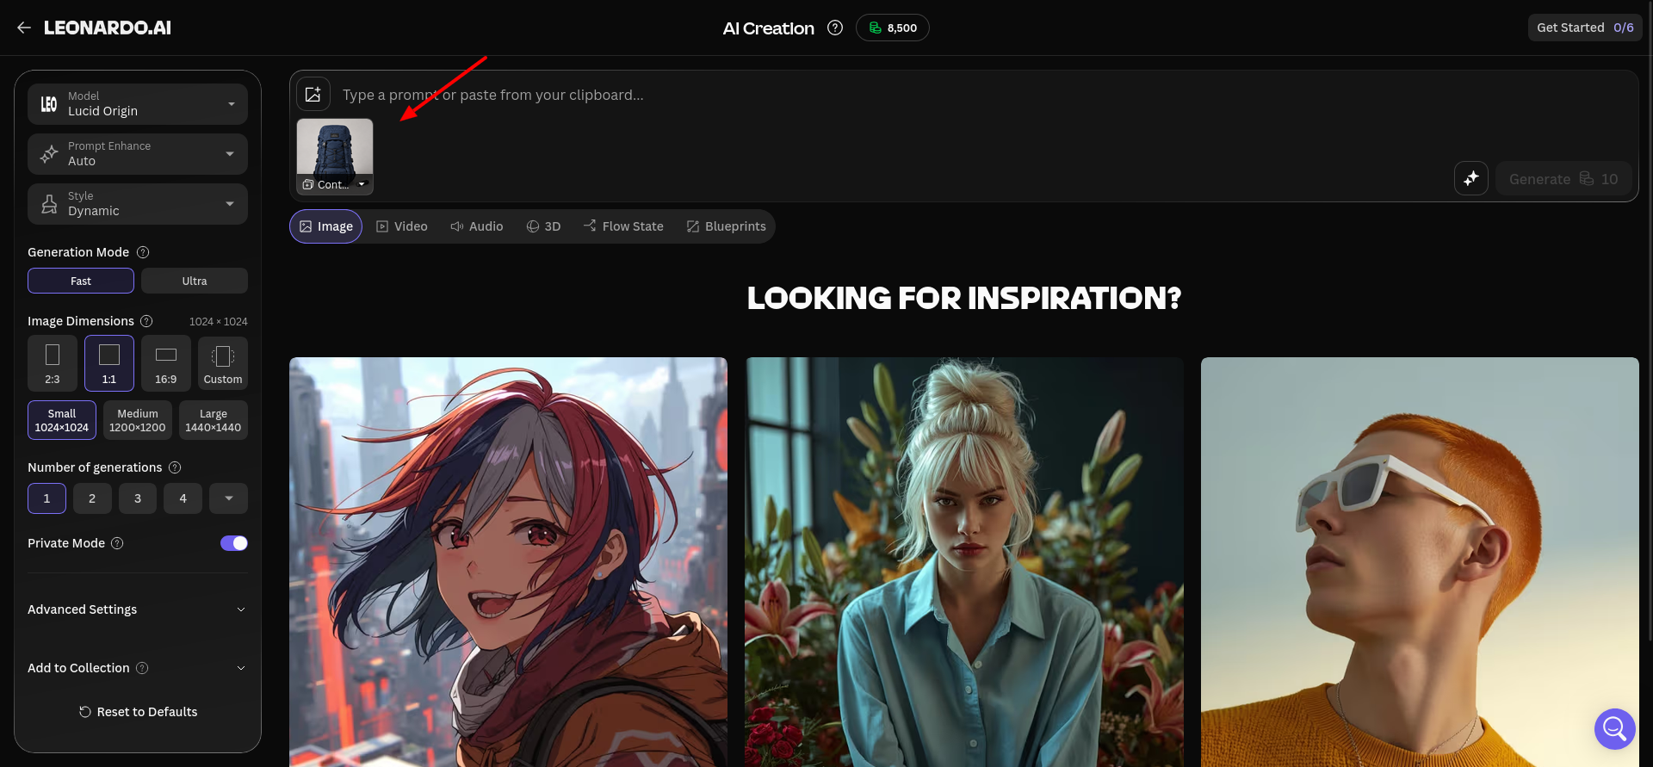Image resolution: width=1653 pixels, height=767 pixels.
Task: Switch to the Flow State tab
Action: coord(623,226)
